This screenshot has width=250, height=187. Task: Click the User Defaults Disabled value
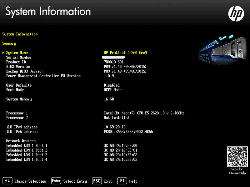point(112,85)
